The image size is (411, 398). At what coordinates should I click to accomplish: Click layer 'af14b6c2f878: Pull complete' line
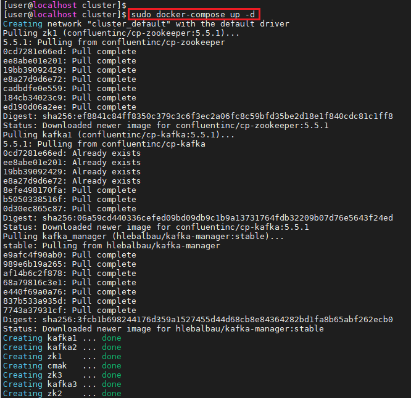pyautogui.click(x=70, y=274)
